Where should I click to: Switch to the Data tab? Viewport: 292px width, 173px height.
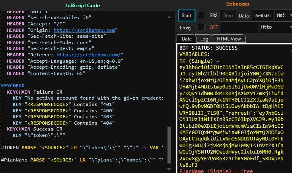[x=187, y=39]
